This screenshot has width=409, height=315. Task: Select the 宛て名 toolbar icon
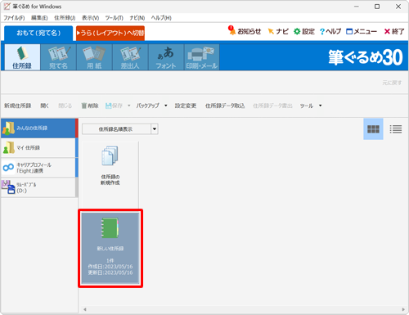(58, 57)
